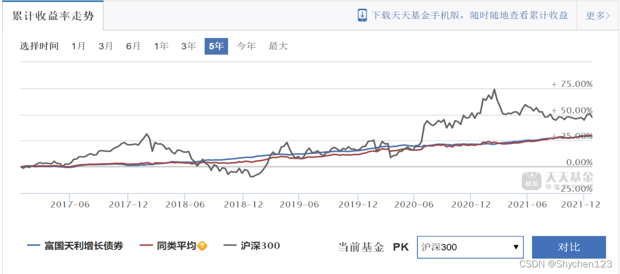The height and width of the screenshot is (274, 620).
Task: Click the 2020-06 date label
Action: (x=414, y=204)
